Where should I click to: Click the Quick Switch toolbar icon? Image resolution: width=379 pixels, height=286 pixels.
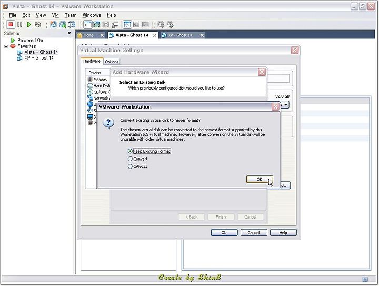point(97,24)
